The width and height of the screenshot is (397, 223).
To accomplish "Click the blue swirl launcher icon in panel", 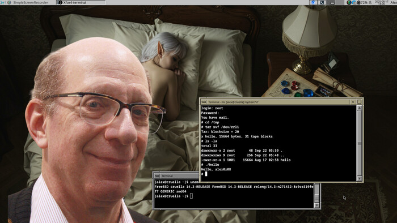I will coord(313,2).
